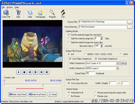
Task: Click the Open File toolbar icon
Action: point(6,13)
